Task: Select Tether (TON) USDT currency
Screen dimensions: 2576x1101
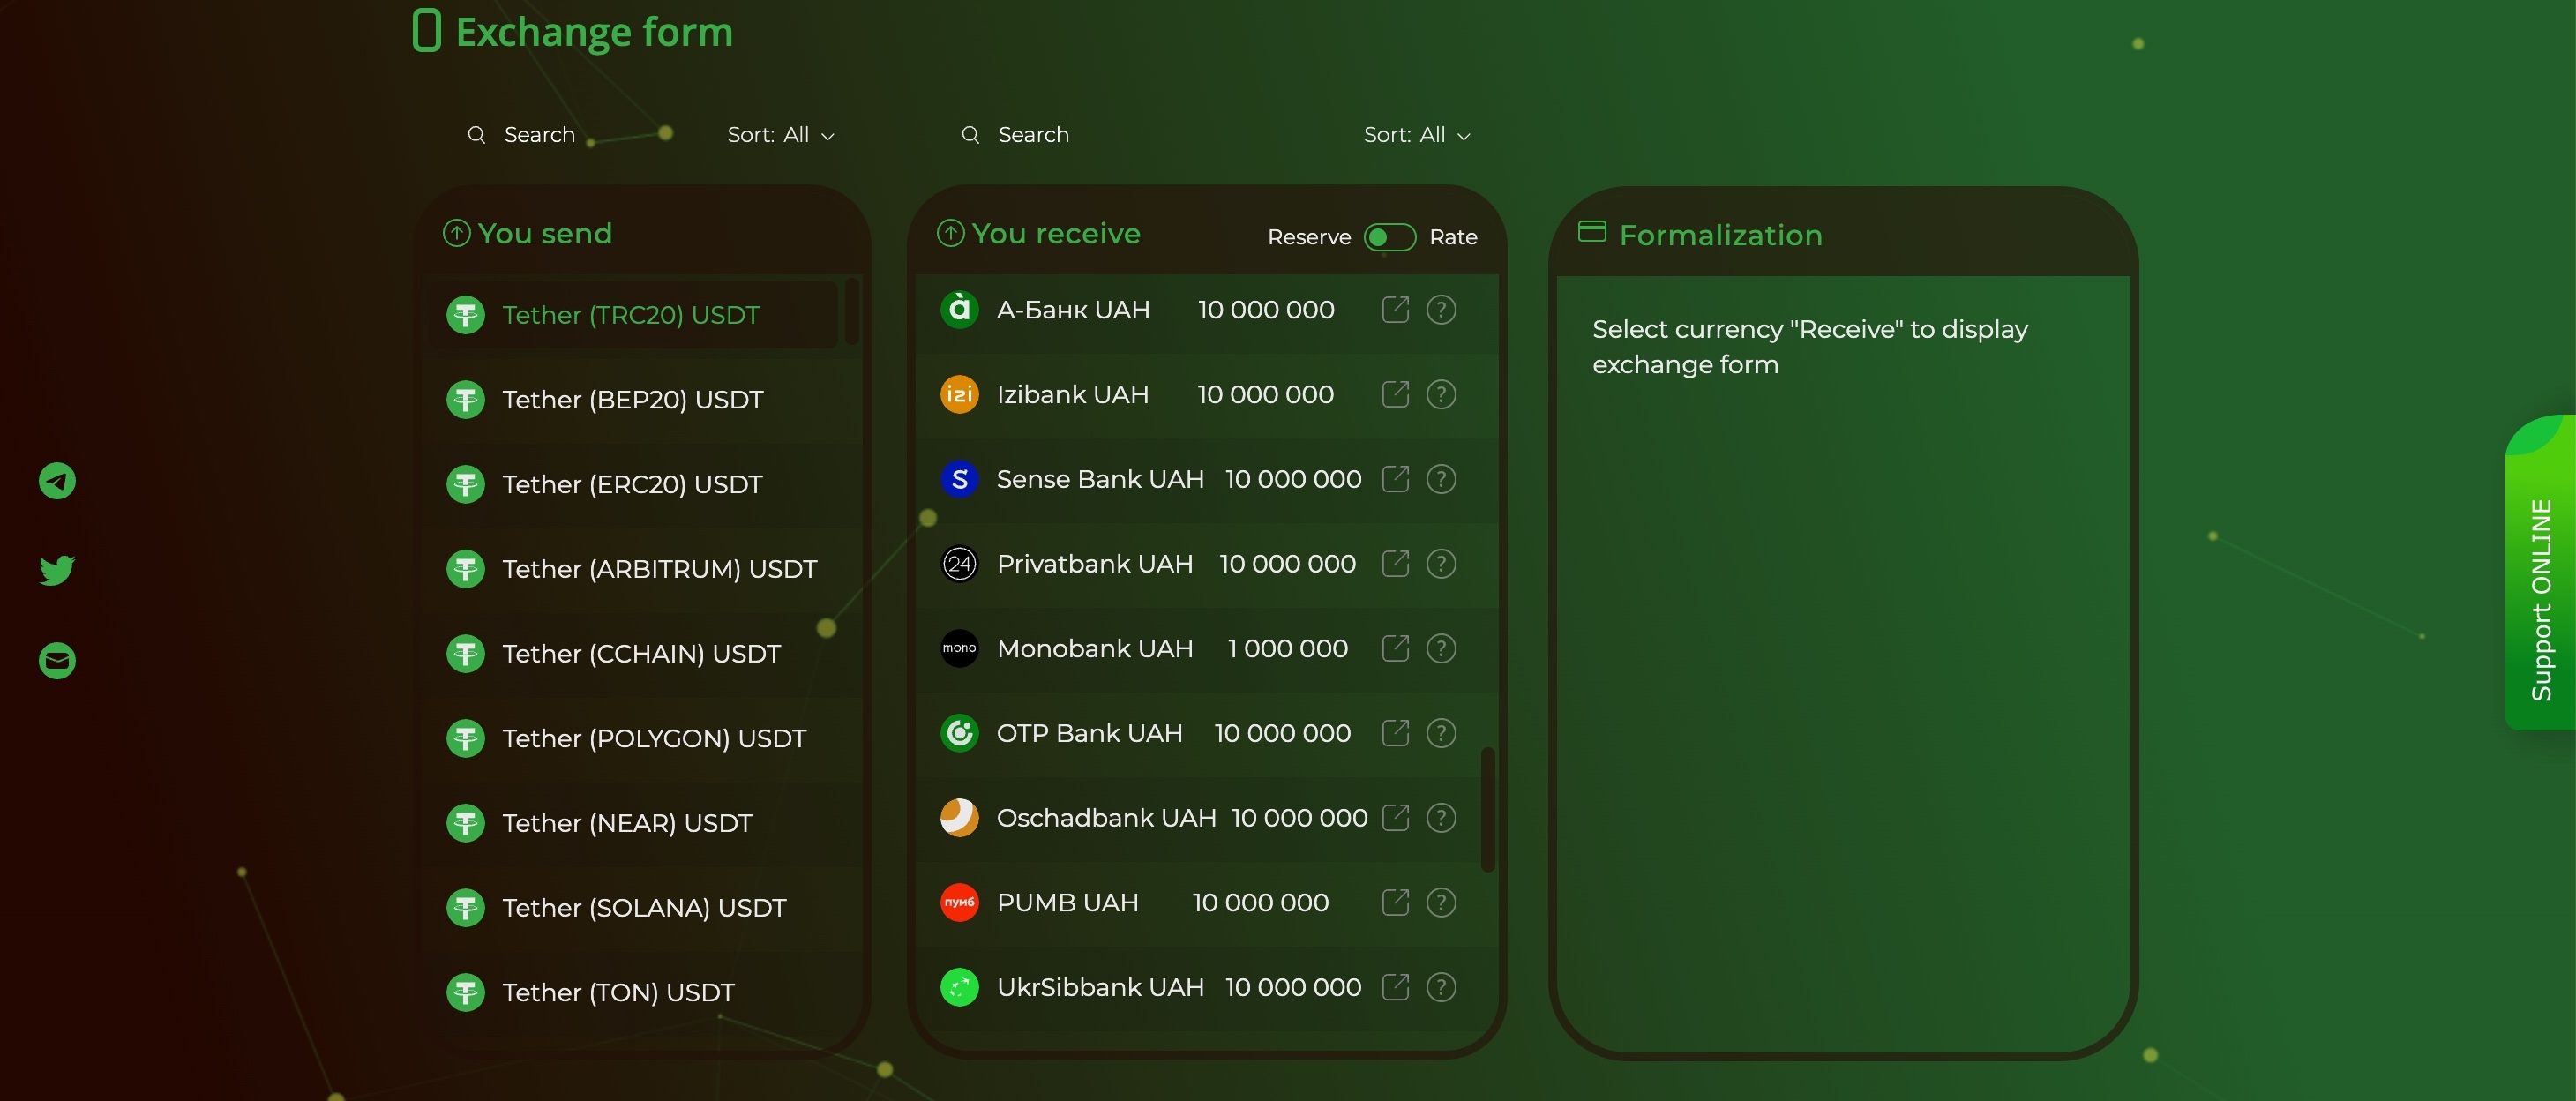Action: 617,993
